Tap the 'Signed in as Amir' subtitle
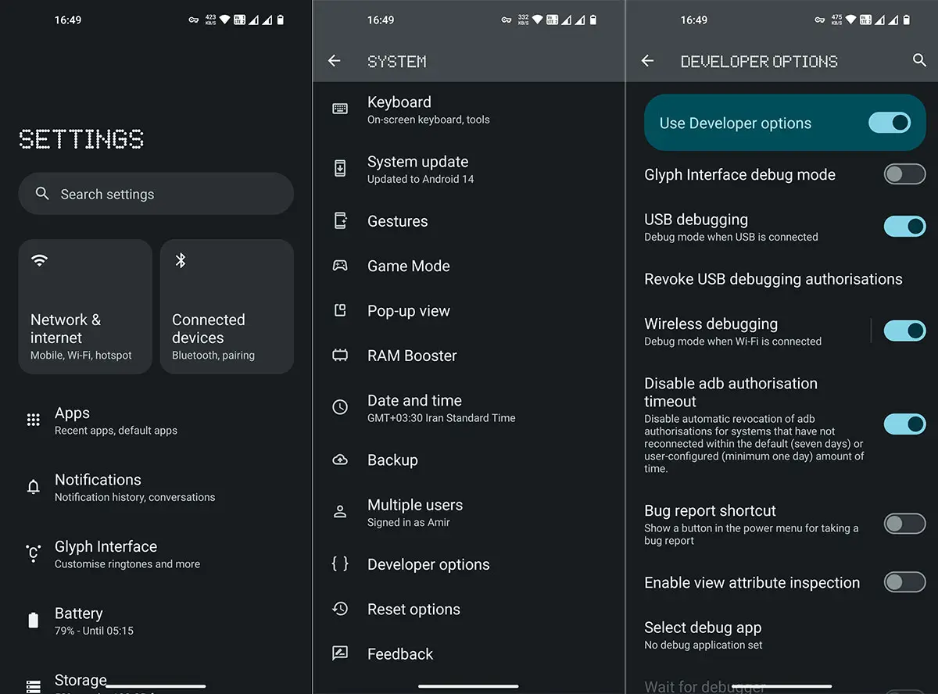The width and height of the screenshot is (938, 694). click(409, 522)
